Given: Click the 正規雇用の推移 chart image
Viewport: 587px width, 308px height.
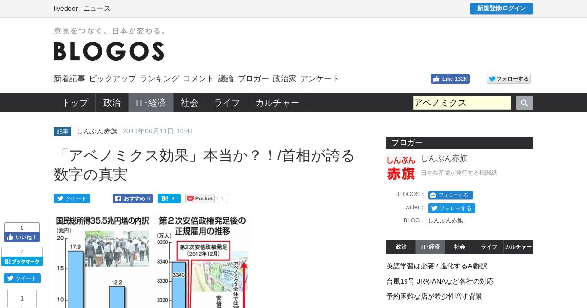Looking at the screenshot, I should [x=202, y=262].
